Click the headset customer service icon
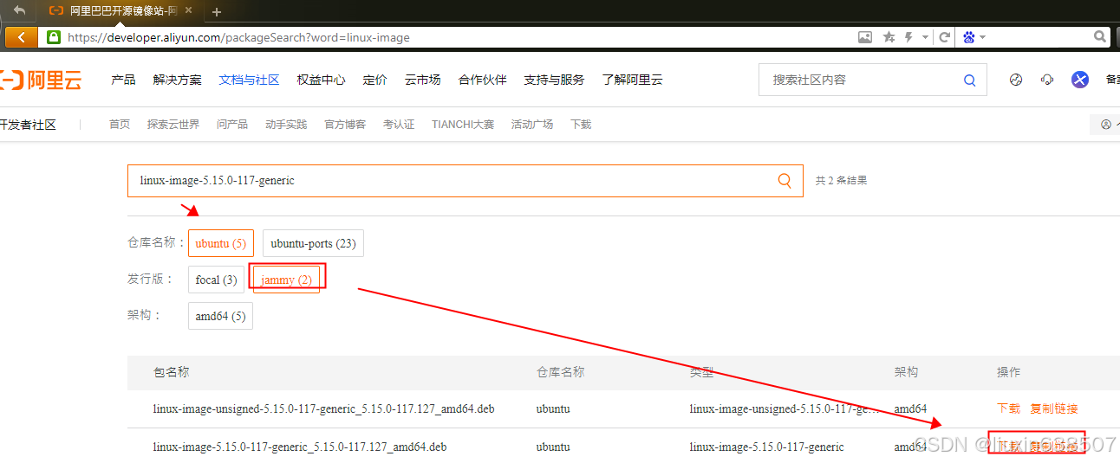Image resolution: width=1120 pixels, height=463 pixels. 1047,80
